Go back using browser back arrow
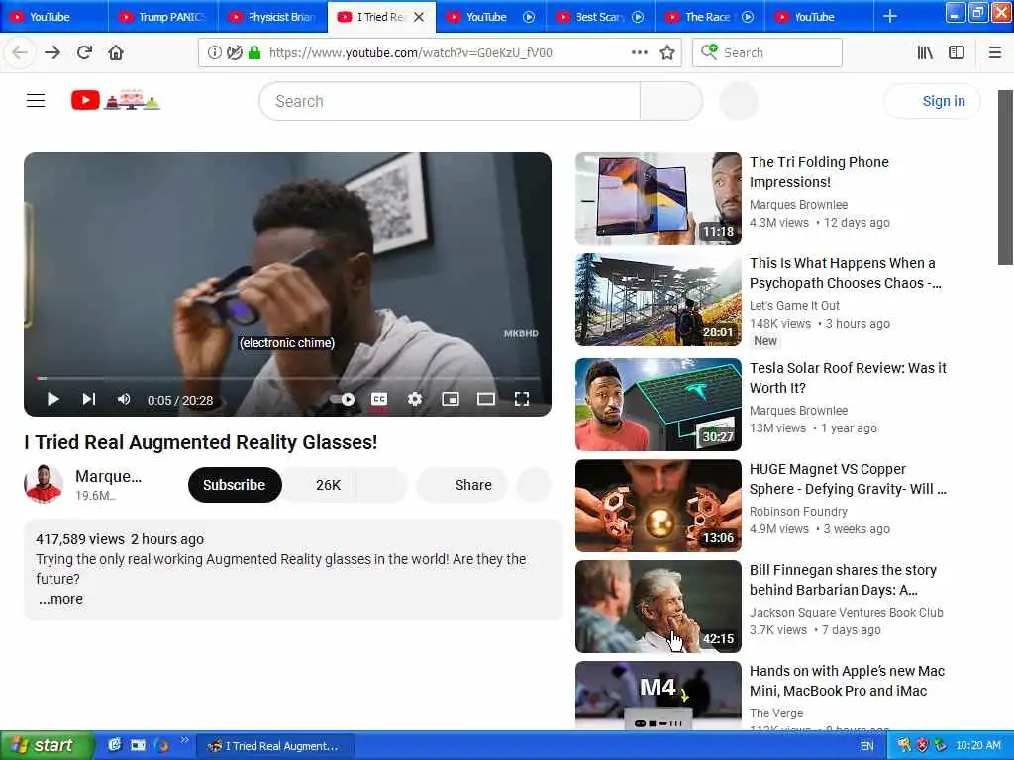The height and width of the screenshot is (760, 1014). point(20,52)
